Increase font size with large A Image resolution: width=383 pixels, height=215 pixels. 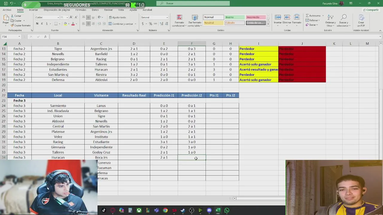point(71,17)
